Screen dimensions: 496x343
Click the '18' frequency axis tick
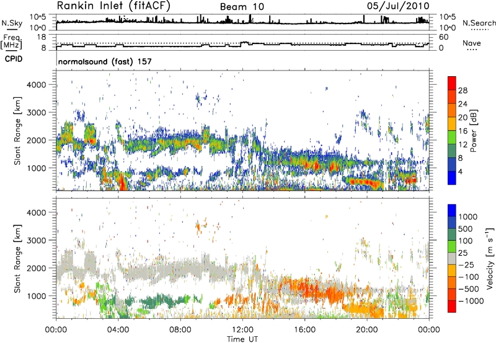42,37
